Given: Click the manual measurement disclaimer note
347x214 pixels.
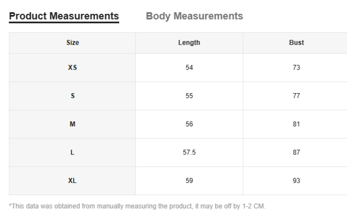Looking at the screenshot, I should (137, 206).
